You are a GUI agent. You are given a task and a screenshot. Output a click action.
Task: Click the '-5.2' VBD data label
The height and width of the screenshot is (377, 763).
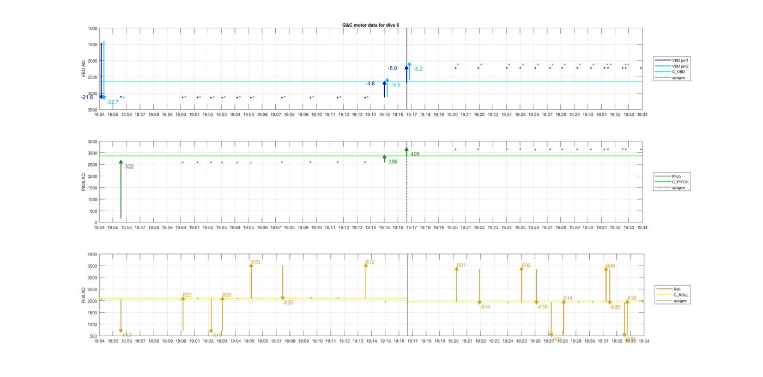(x=418, y=69)
